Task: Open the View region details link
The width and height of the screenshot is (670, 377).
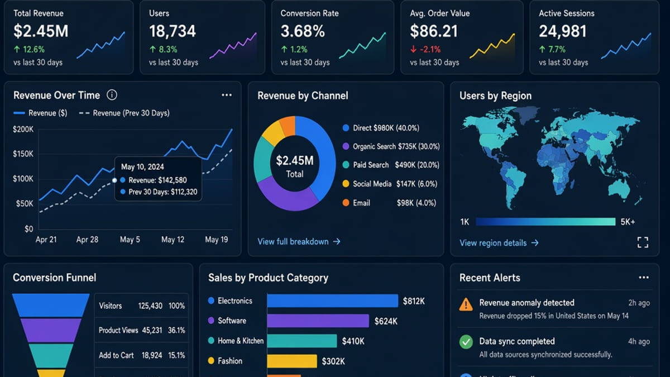Action: [x=499, y=243]
